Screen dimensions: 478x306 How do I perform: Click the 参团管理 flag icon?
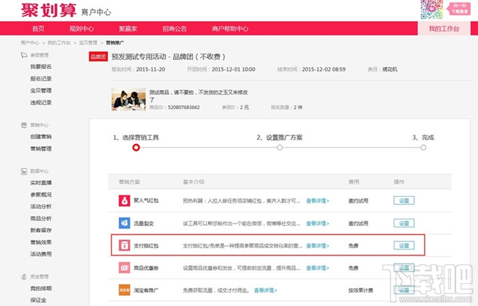(x=24, y=55)
